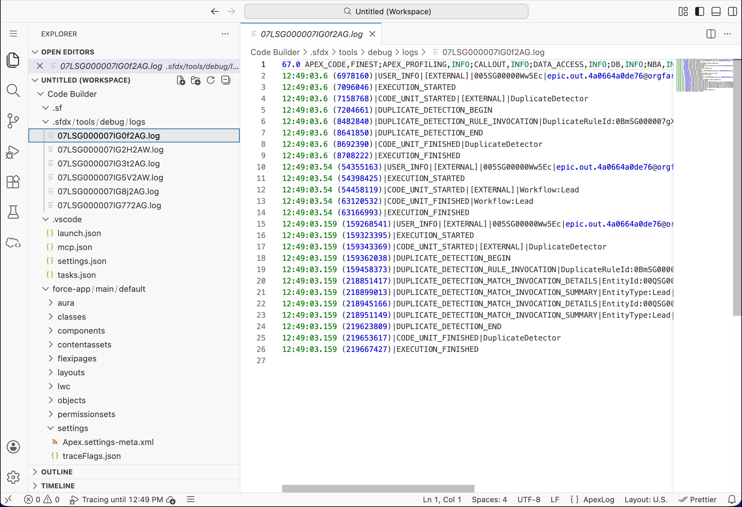Close the 07LSG000007IG0f2AG.log editor tab

pyautogui.click(x=372, y=34)
